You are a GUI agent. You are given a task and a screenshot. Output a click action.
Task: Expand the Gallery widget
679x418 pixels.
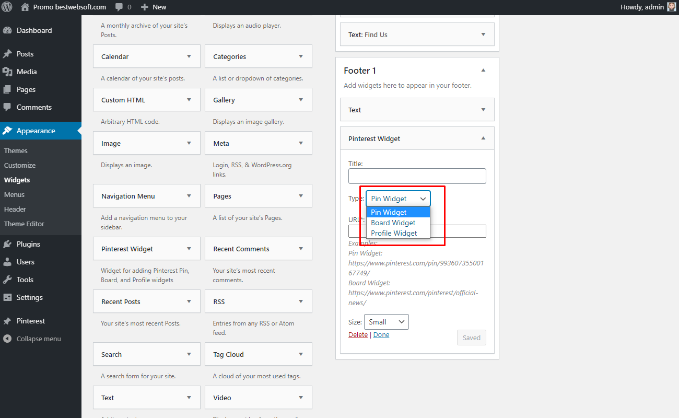[x=301, y=100]
